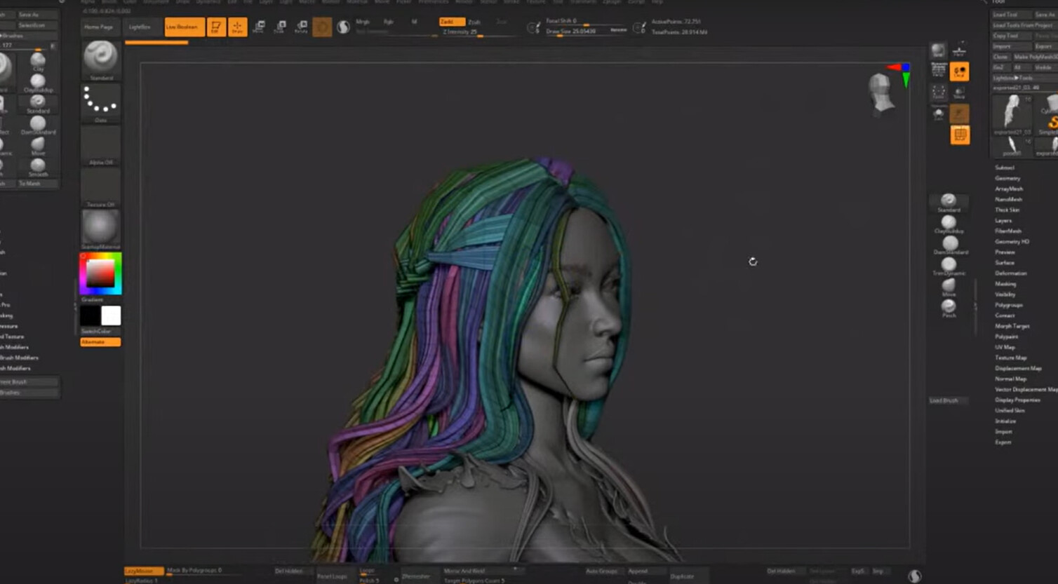
Task: Toggle the LazyMouse button
Action: 144,571
